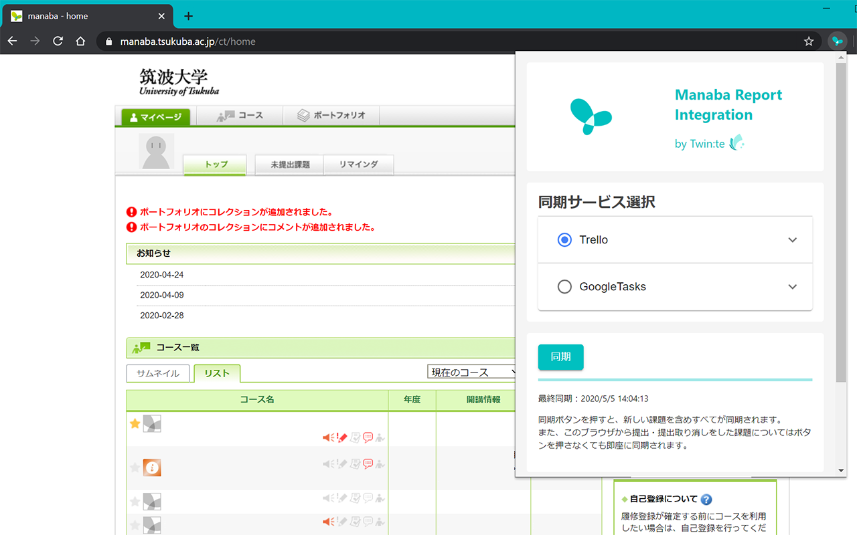Viewport: 857px width, 535px height.
Task: Expand the Trello options chevron
Action: pos(792,239)
